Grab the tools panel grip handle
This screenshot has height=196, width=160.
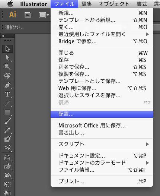[x=7, y=41]
